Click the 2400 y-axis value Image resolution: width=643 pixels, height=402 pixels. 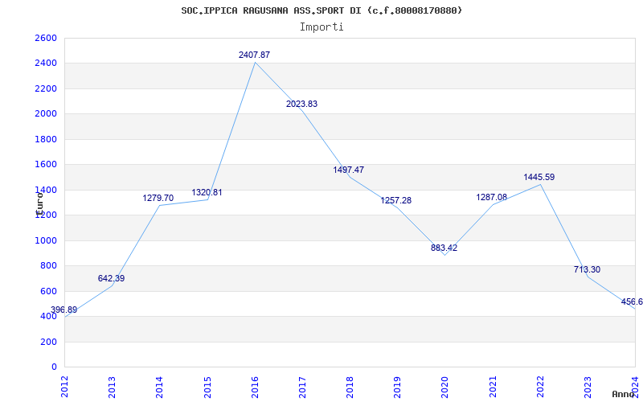pos(46,64)
